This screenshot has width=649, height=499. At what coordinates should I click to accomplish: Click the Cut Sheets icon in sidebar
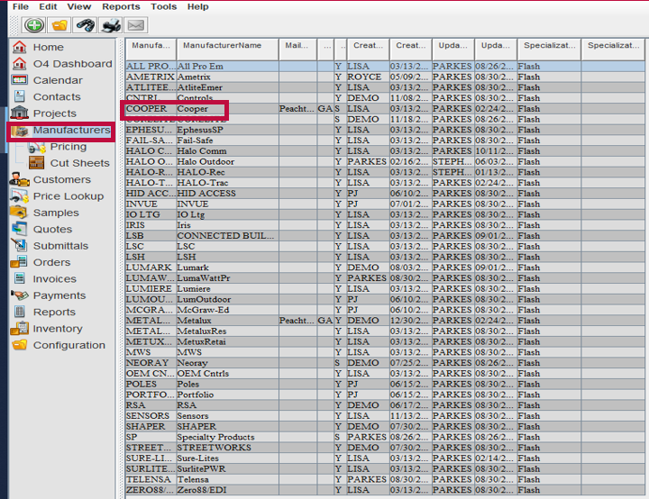36,163
